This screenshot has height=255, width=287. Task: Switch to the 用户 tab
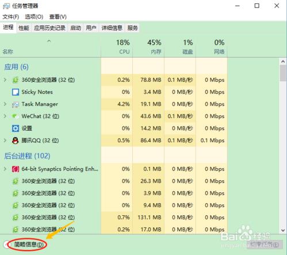coord(91,28)
